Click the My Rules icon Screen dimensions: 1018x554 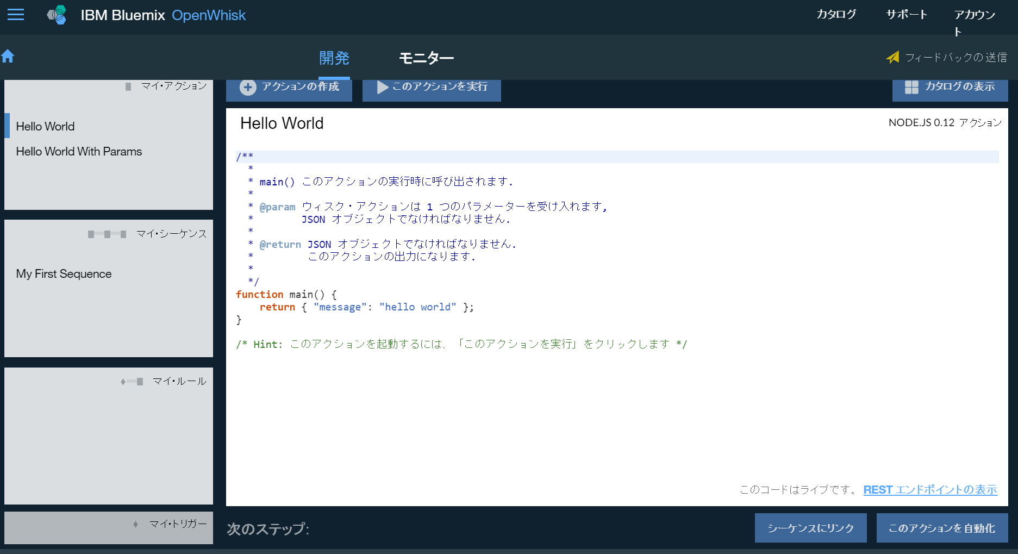coord(132,382)
